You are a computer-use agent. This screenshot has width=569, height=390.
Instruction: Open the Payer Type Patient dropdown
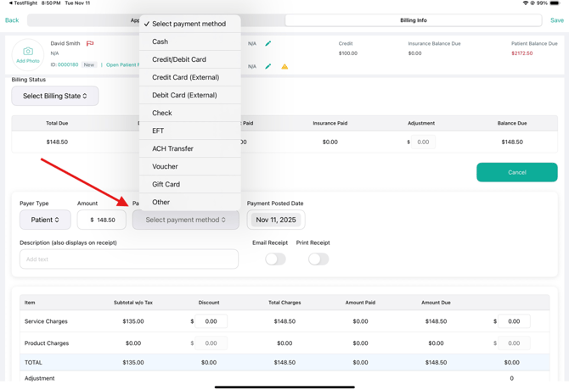tap(45, 220)
